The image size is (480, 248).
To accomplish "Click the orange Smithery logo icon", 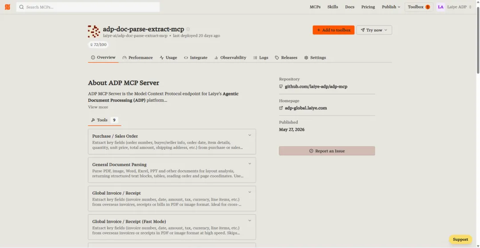I will coord(8,7).
